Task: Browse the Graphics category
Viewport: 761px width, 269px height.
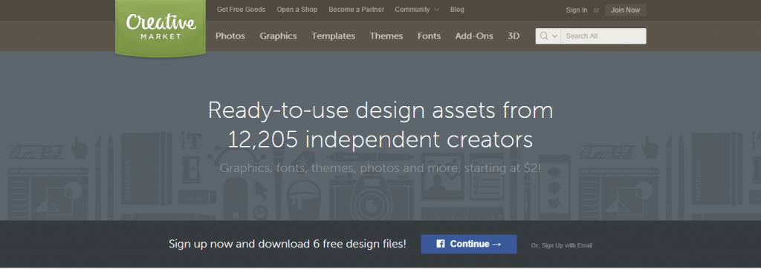Action: coord(278,36)
